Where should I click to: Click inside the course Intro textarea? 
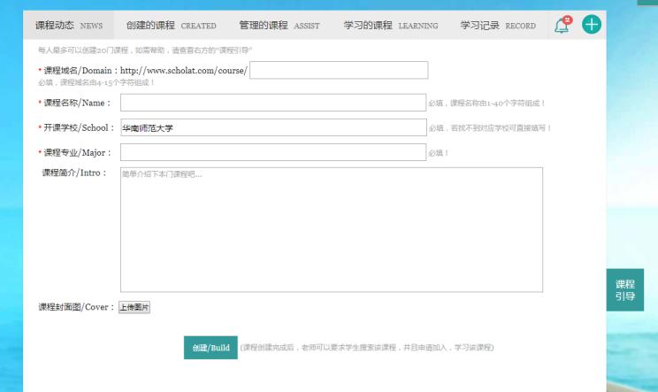click(x=331, y=228)
